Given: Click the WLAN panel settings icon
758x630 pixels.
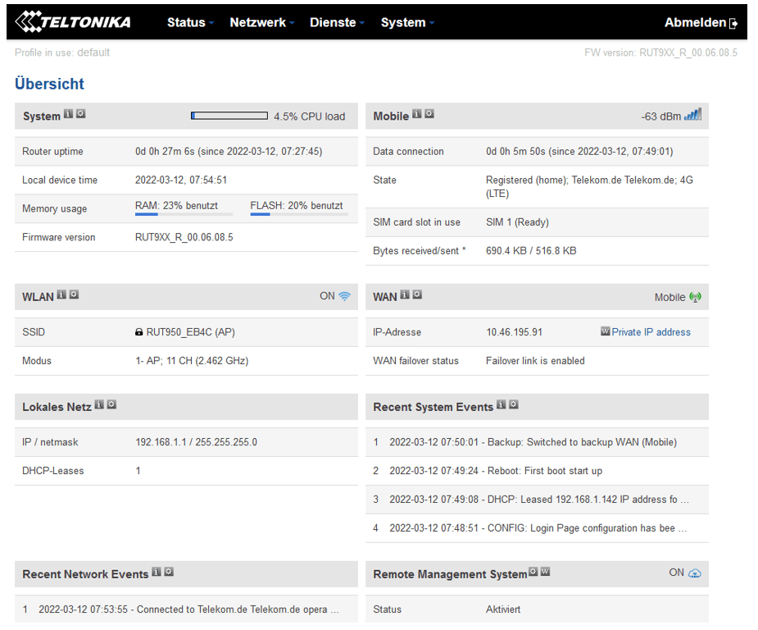Looking at the screenshot, I should tap(74, 295).
